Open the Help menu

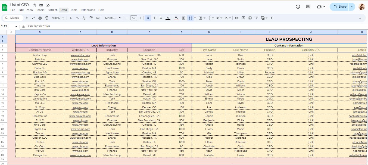tap(101, 10)
